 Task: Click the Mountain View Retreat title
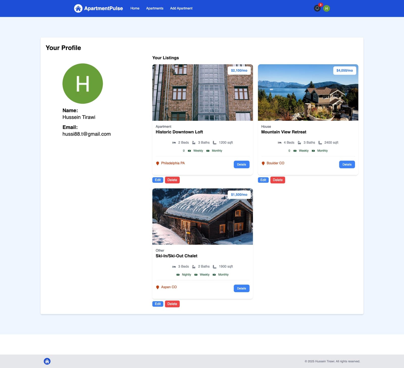pos(284,132)
